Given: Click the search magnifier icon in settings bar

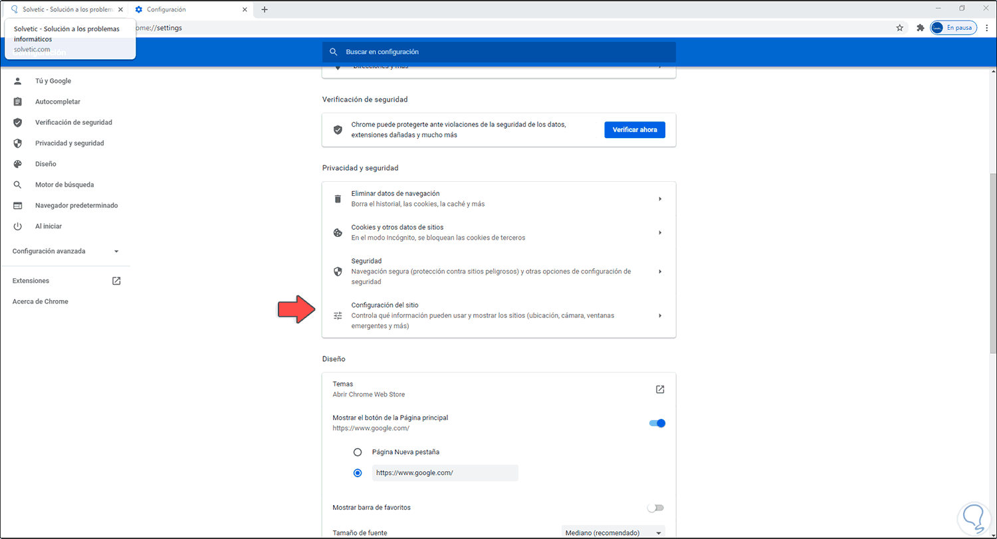Looking at the screenshot, I should coord(333,52).
